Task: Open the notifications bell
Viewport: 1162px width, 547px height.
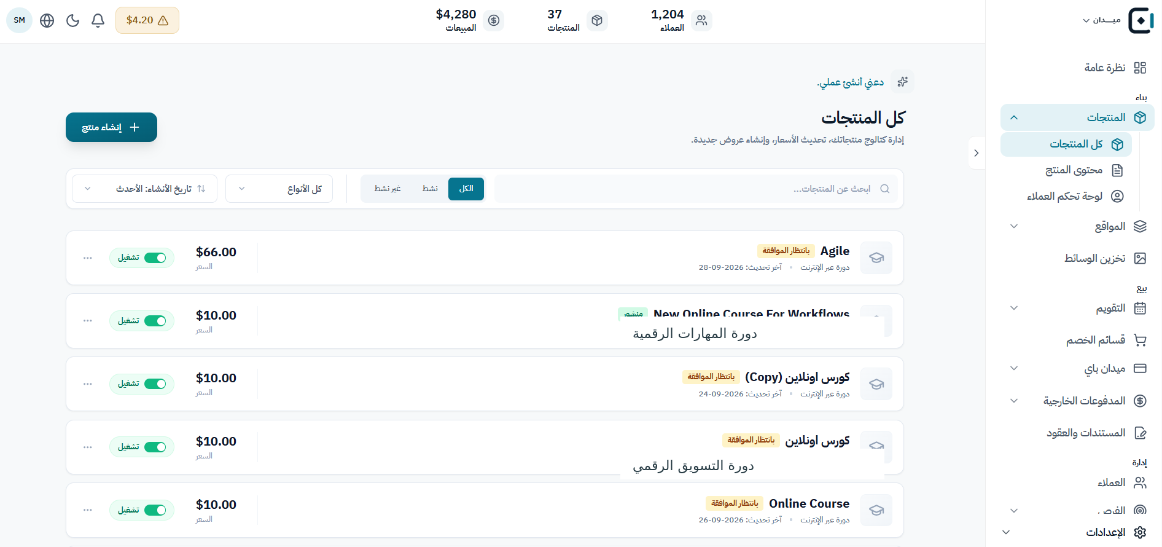Action: point(98,20)
